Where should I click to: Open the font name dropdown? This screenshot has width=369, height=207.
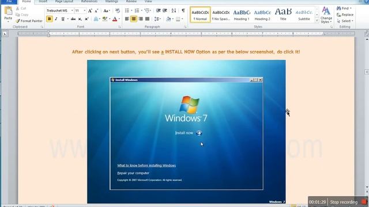coord(72,10)
